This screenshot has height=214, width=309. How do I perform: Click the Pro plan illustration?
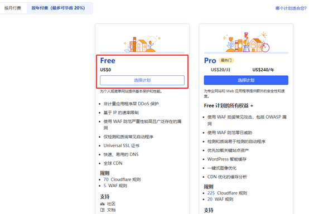point(246,42)
